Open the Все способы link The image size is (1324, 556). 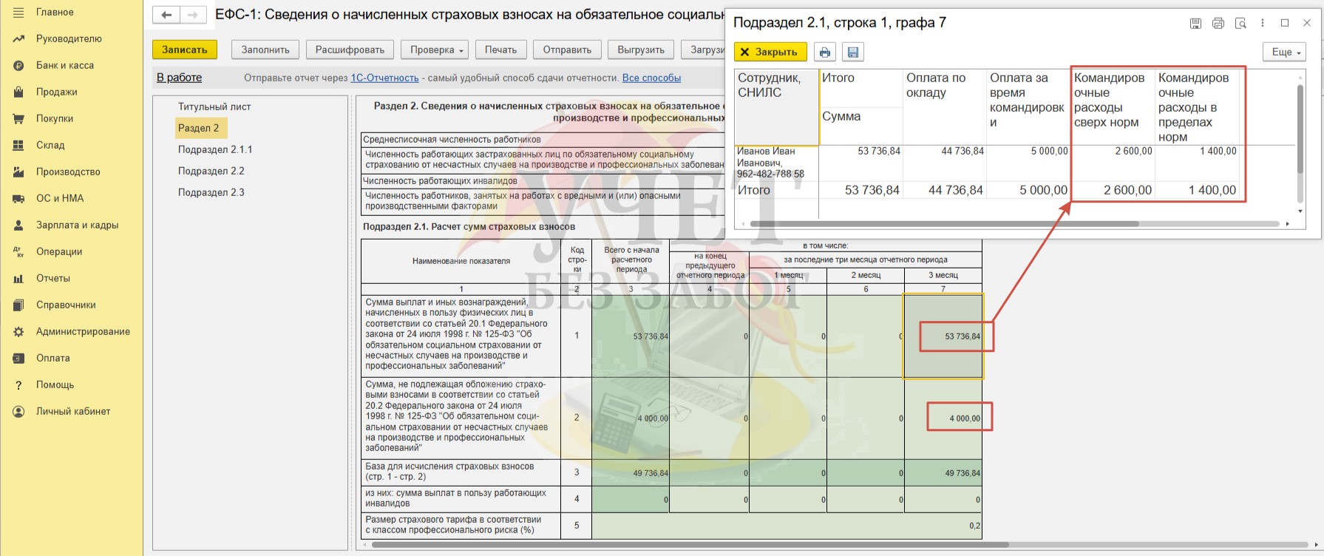pyautogui.click(x=651, y=78)
